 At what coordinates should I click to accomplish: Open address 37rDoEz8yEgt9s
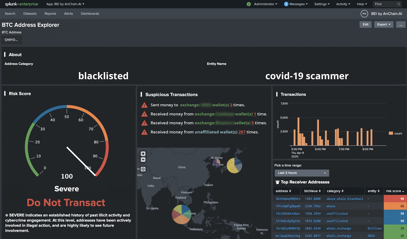point(288,221)
